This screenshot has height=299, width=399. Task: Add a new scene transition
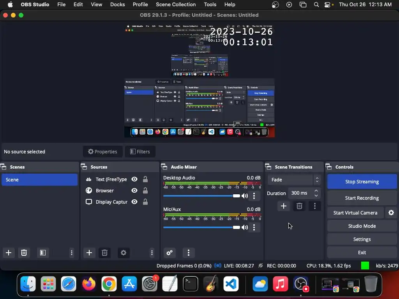pos(284,206)
